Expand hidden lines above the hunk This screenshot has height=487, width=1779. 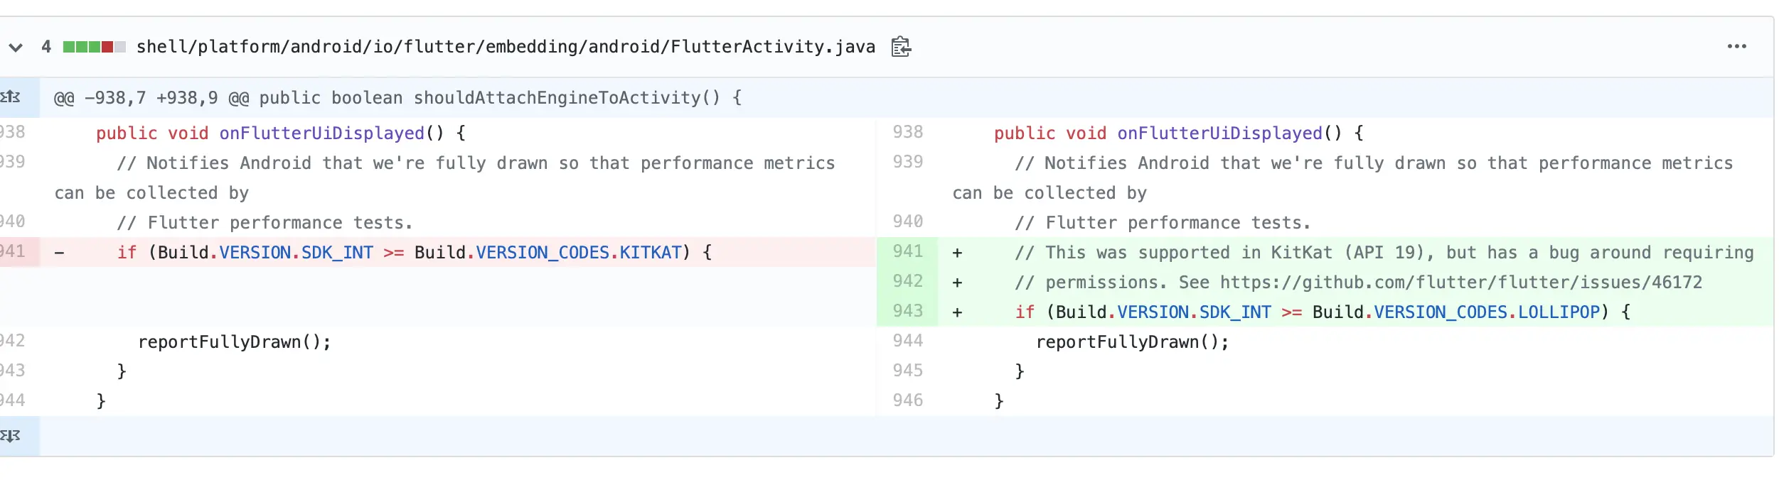(11, 97)
